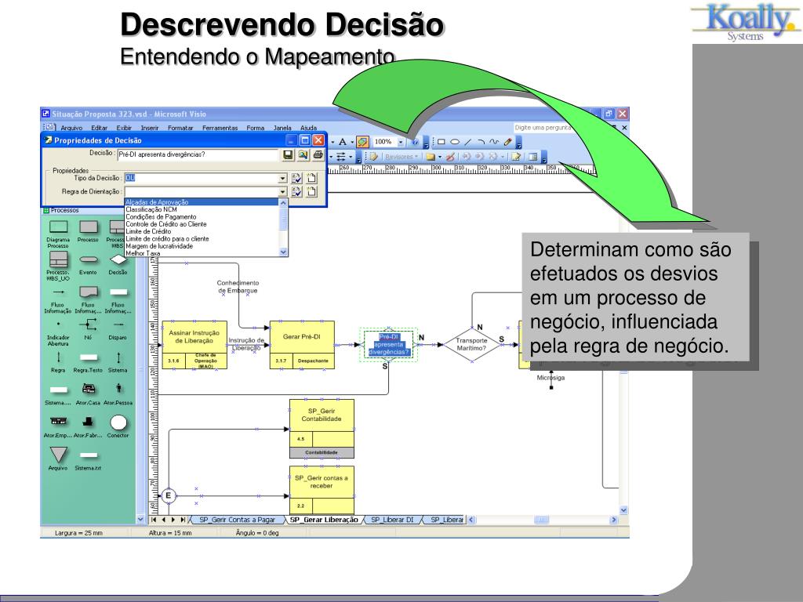
Task: Open the Ferramentas menu
Action: (x=220, y=128)
